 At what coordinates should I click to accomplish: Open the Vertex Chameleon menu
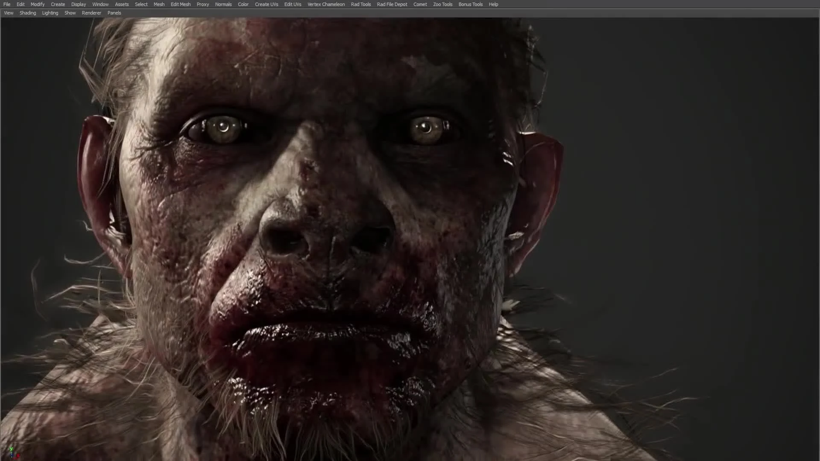[326, 4]
